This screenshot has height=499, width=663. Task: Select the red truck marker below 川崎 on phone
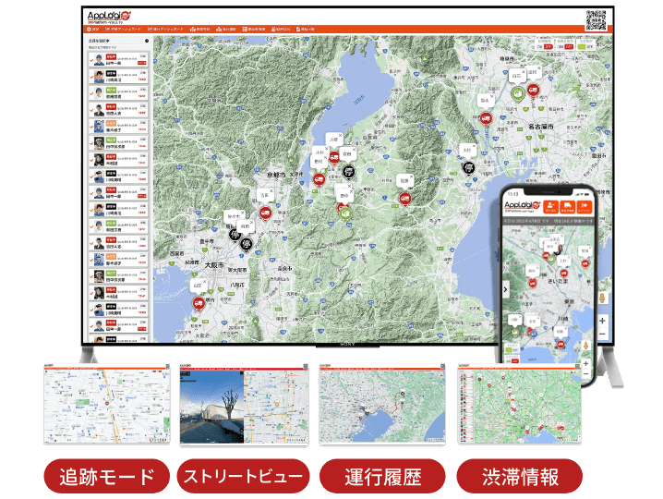point(561,344)
